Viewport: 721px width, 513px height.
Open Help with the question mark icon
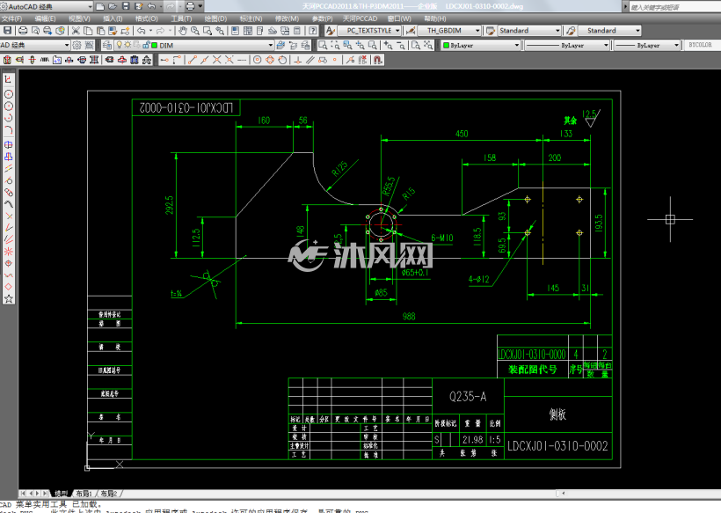(313, 31)
